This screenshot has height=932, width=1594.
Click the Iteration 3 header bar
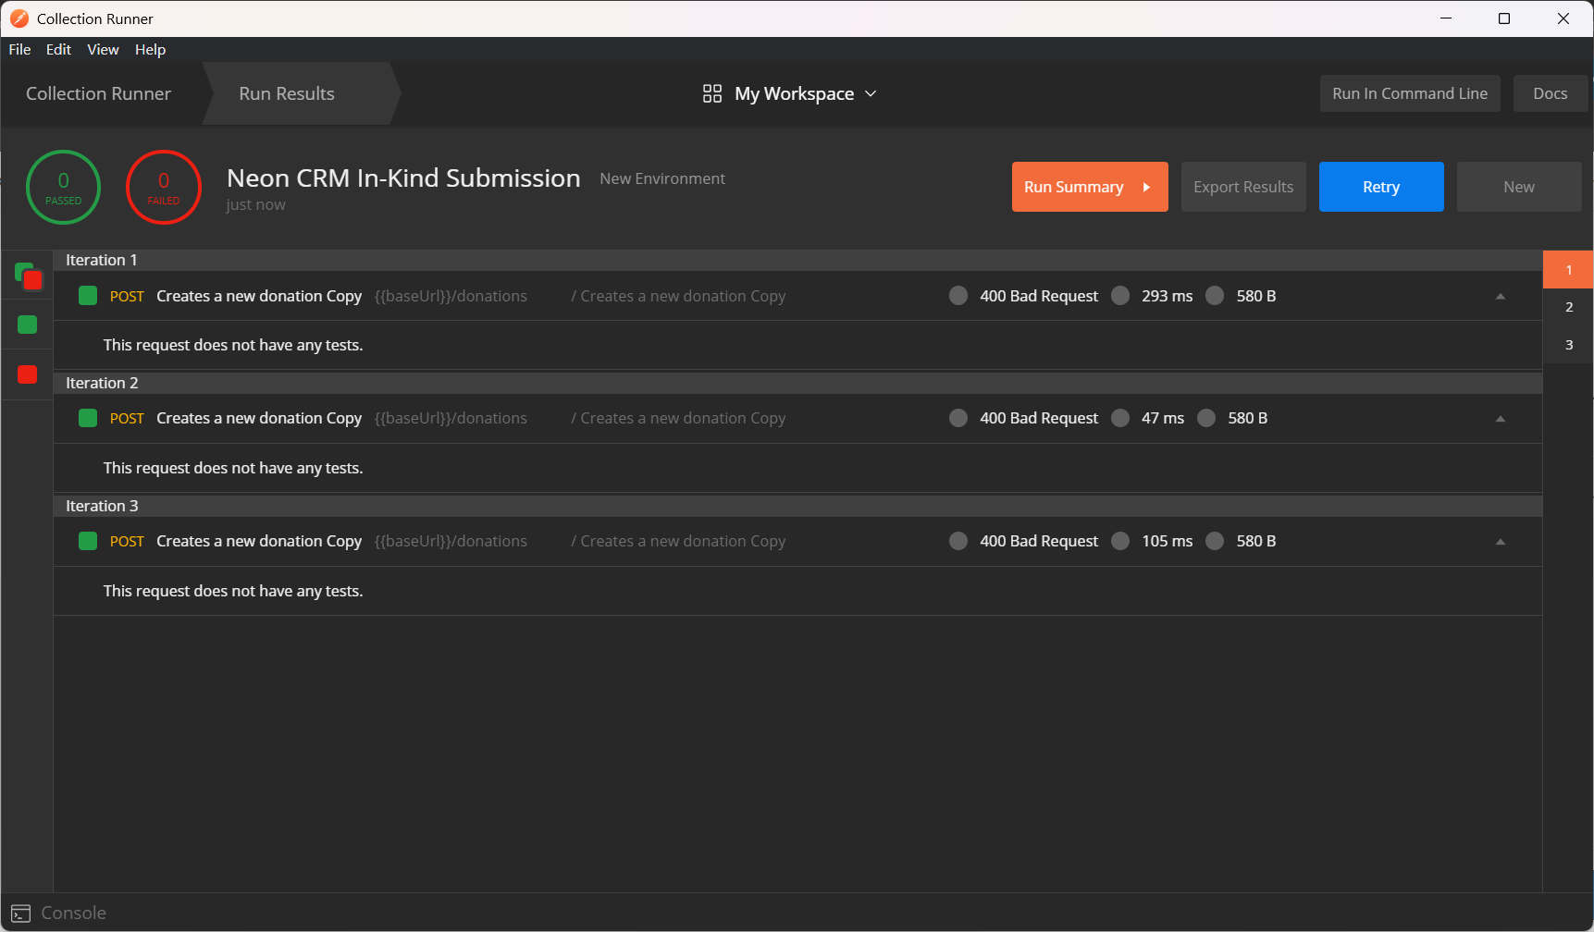797,506
